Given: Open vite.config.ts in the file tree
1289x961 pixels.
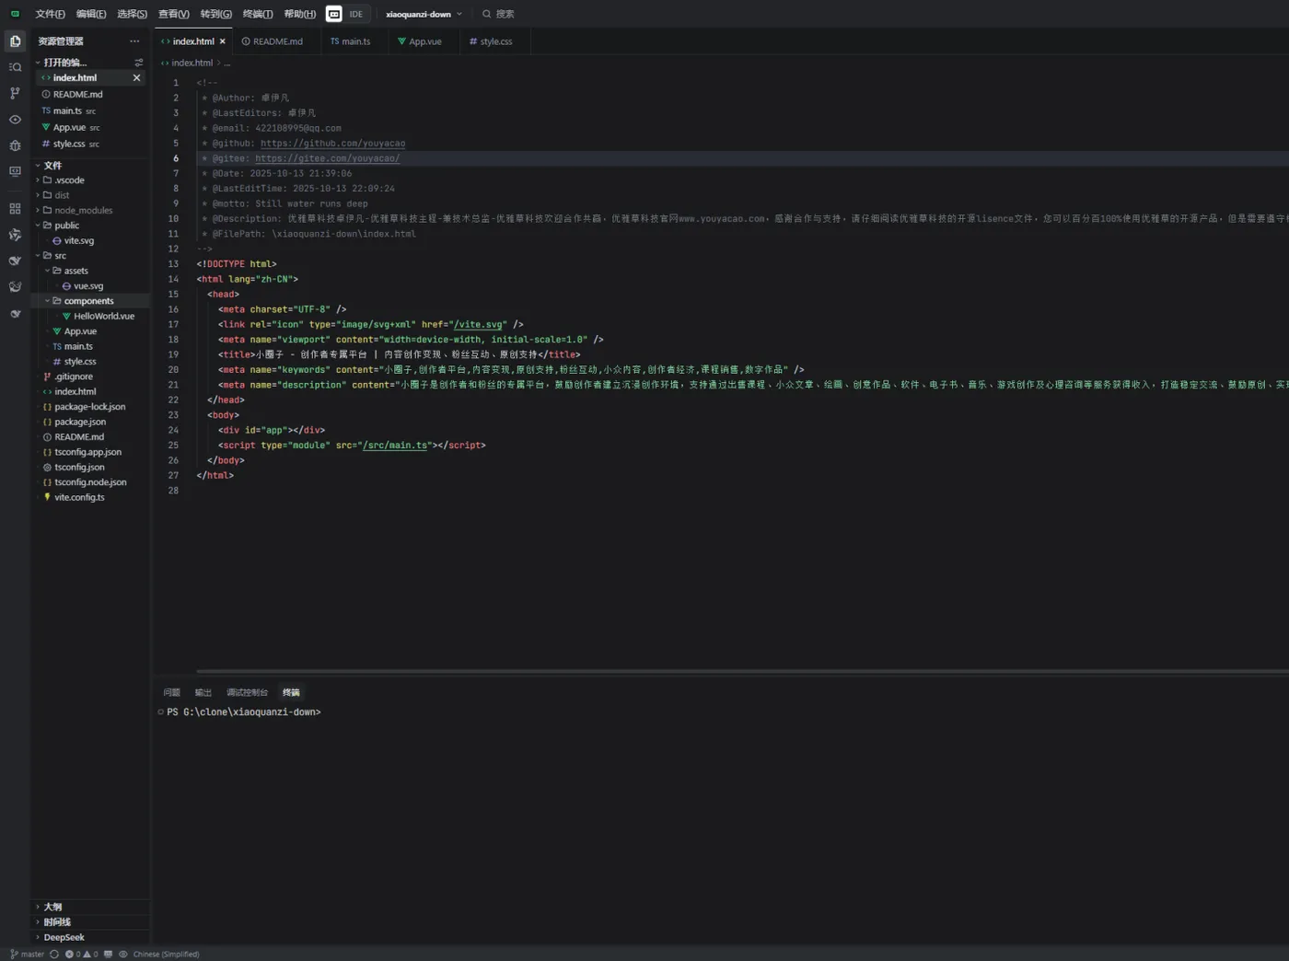Looking at the screenshot, I should 79,497.
